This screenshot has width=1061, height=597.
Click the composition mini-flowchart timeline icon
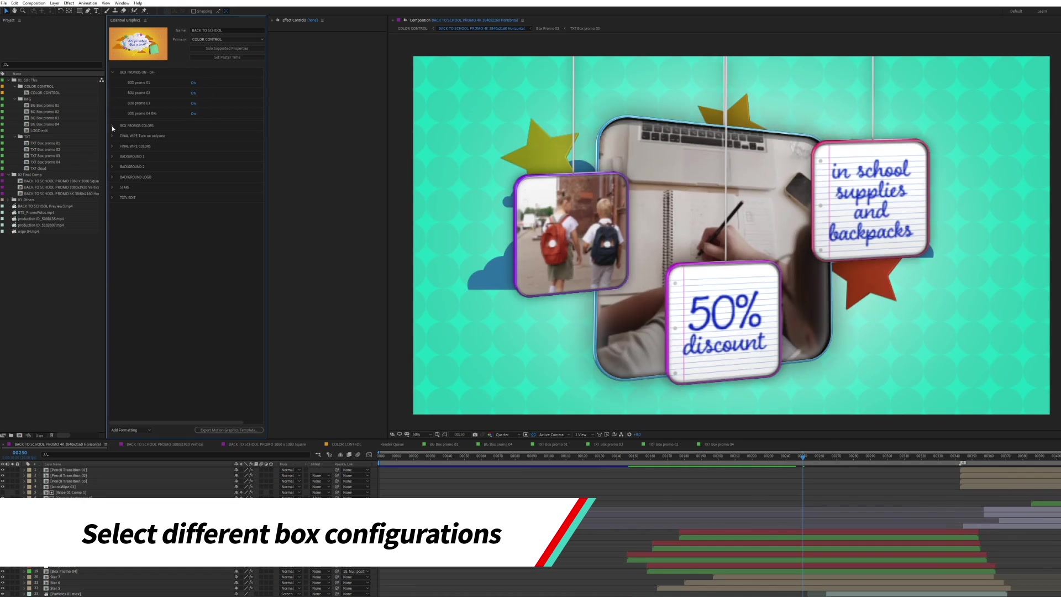point(318,455)
